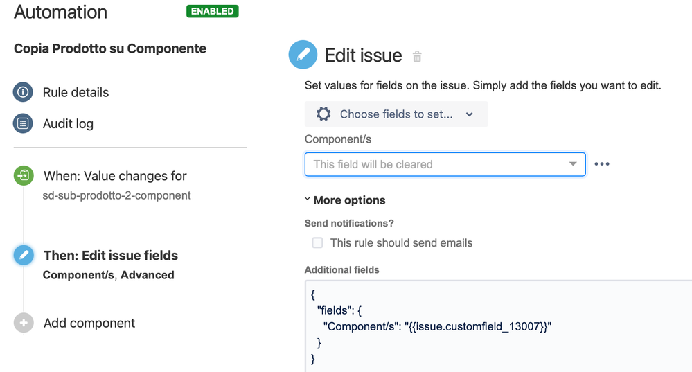Click the Audit log list icon
This screenshot has width=692, height=372.
click(23, 123)
